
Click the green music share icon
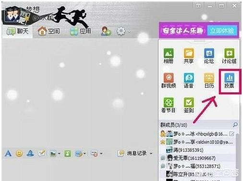click(x=68, y=154)
